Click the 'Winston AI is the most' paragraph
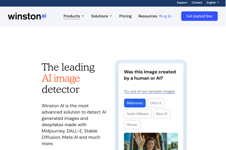 coord(74,124)
